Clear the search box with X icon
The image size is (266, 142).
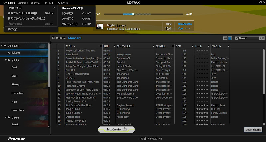point(237,38)
